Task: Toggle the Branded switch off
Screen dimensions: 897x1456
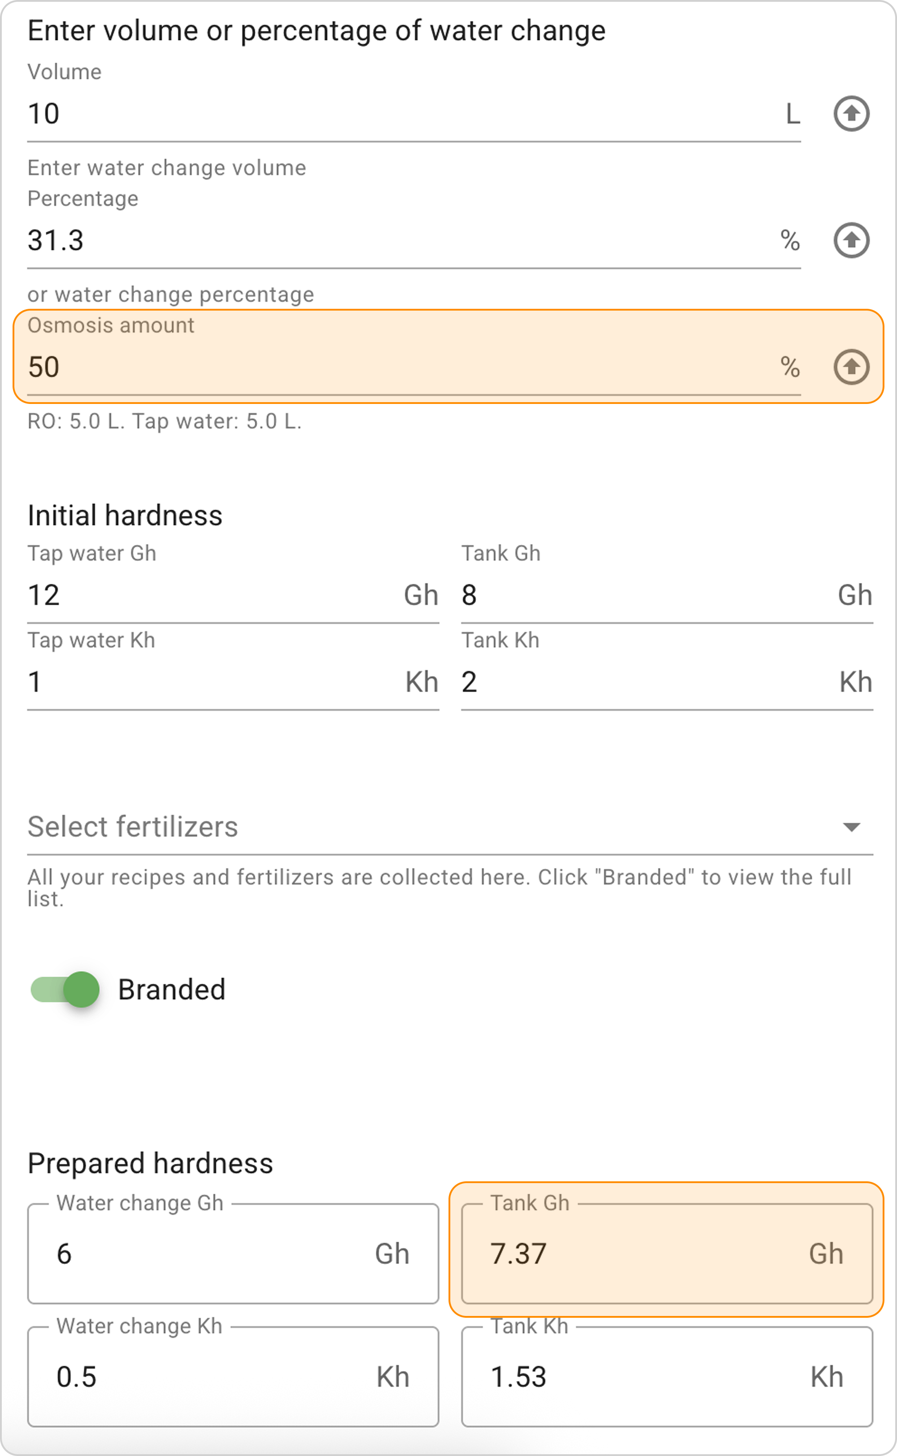Action: (x=65, y=990)
